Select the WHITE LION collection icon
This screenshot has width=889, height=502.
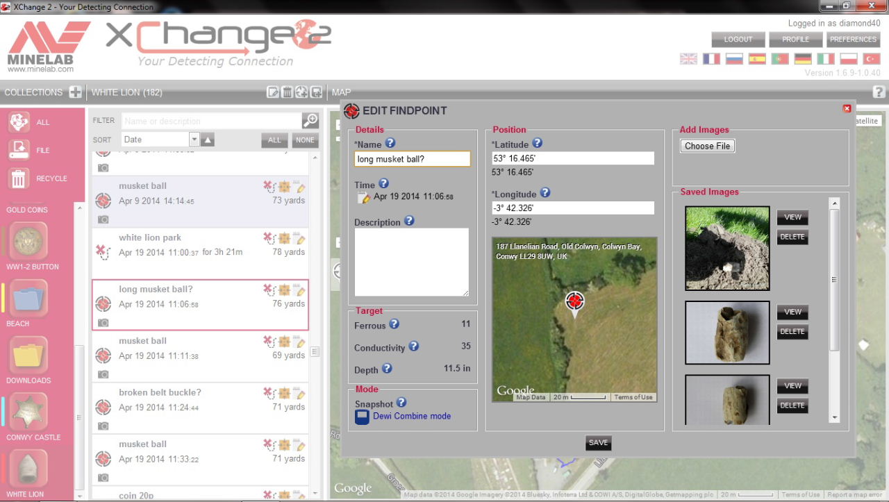[x=29, y=469]
